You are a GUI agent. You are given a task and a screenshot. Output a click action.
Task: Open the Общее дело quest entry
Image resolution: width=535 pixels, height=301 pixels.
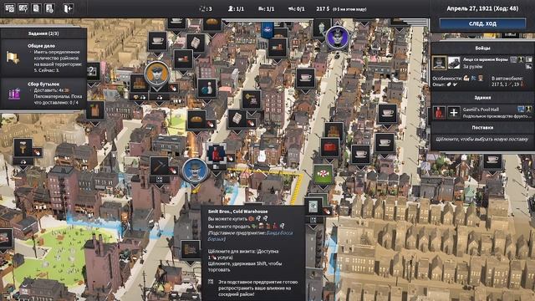click(x=43, y=59)
